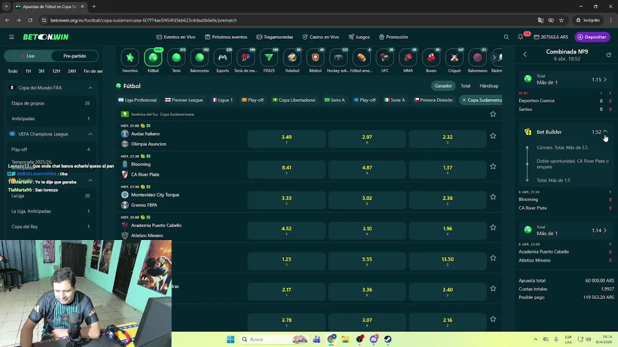Viewport: 618px width, 347px height.
Task: Refresh the Combinada Nº9 bet slip
Action: (x=609, y=55)
